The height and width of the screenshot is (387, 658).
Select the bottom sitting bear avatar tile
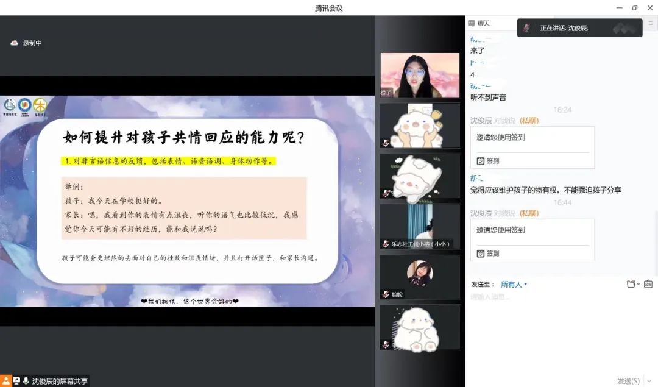point(420,327)
